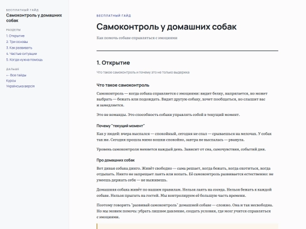Click main heading "Самоконтроль у домашних собак"
The width and height of the screenshot is (306, 229).
pos(167,27)
